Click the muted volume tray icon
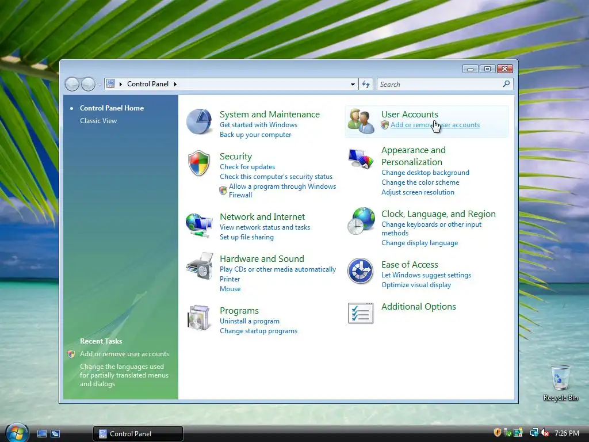589x442 pixels. (544, 433)
